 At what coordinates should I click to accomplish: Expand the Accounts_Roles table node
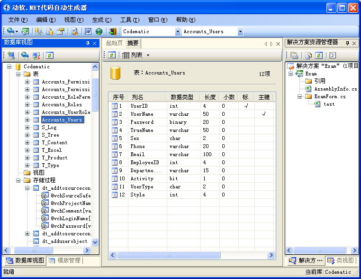tap(27, 105)
